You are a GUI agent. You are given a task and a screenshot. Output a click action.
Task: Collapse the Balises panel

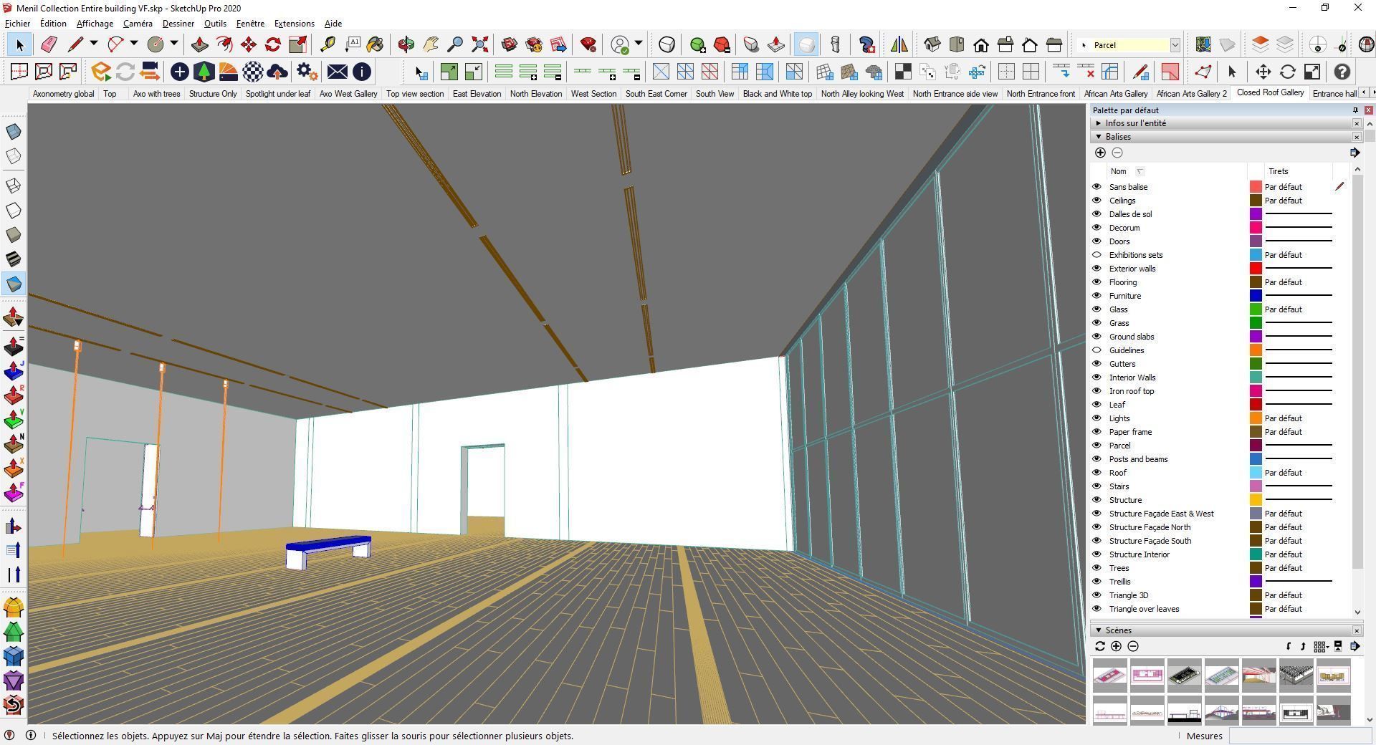pyautogui.click(x=1099, y=136)
